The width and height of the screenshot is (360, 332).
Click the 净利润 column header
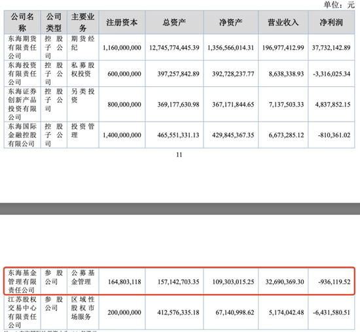point(331,22)
